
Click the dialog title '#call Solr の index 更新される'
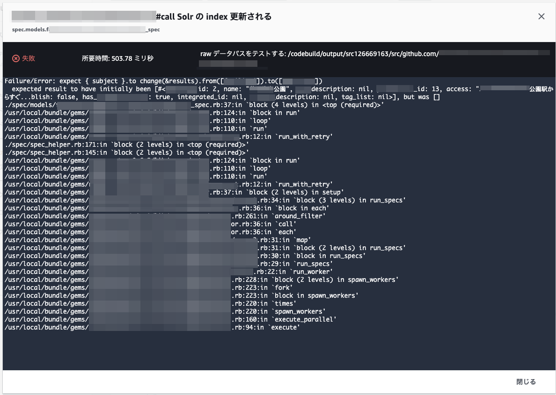click(x=214, y=17)
